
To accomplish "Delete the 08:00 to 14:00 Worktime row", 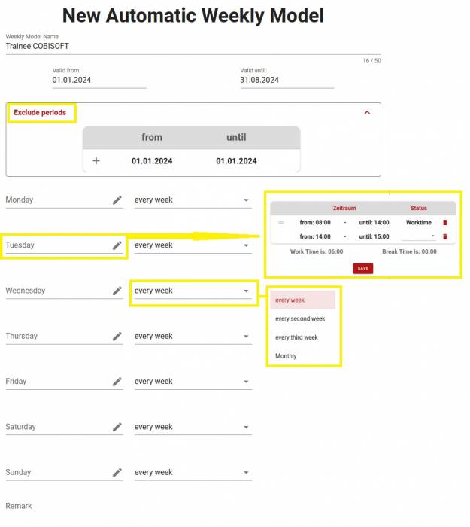I will (444, 223).
